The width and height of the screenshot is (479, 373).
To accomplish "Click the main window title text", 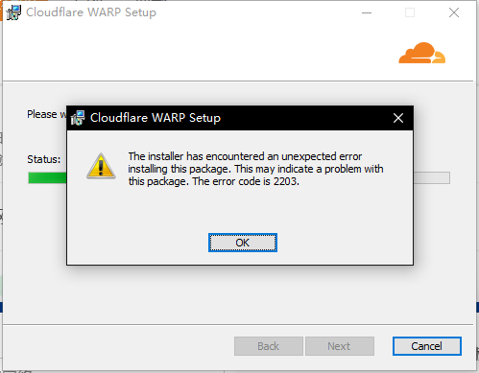I will 91,12.
